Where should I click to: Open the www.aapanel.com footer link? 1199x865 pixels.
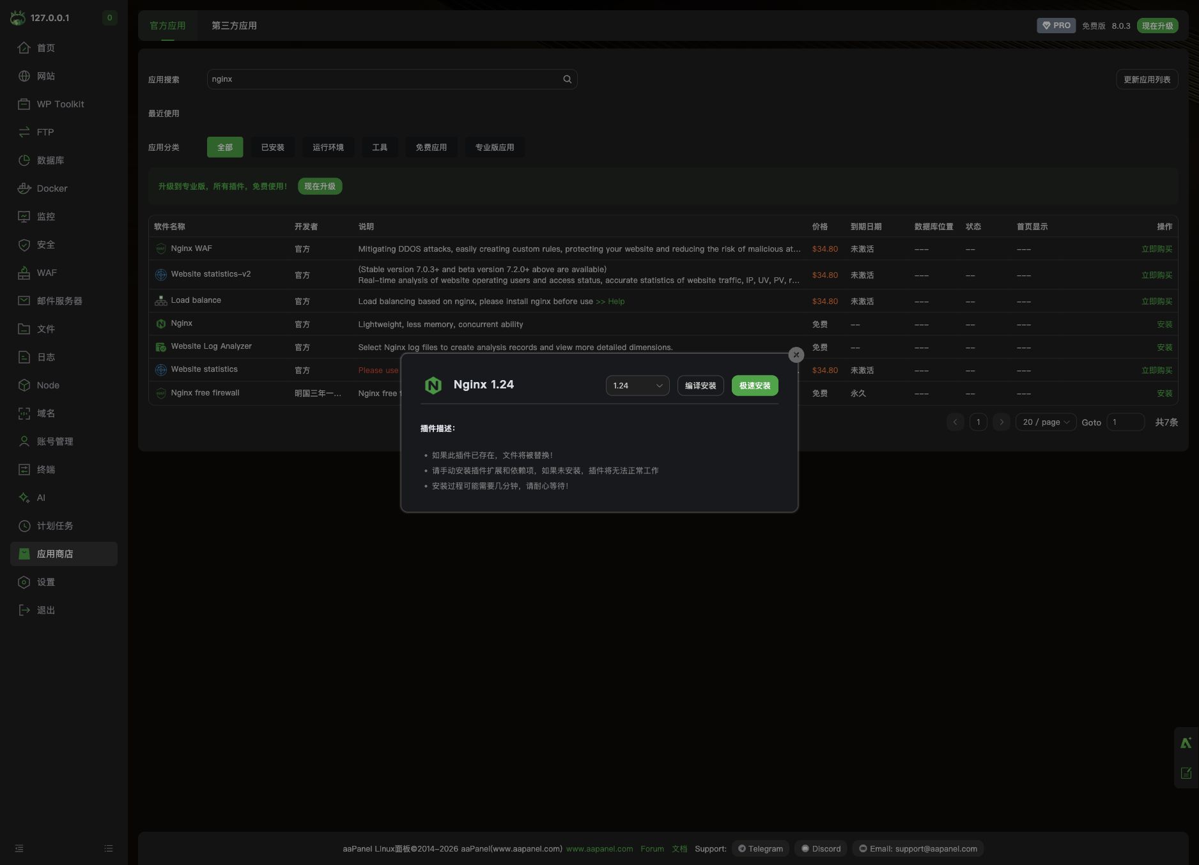click(x=599, y=849)
